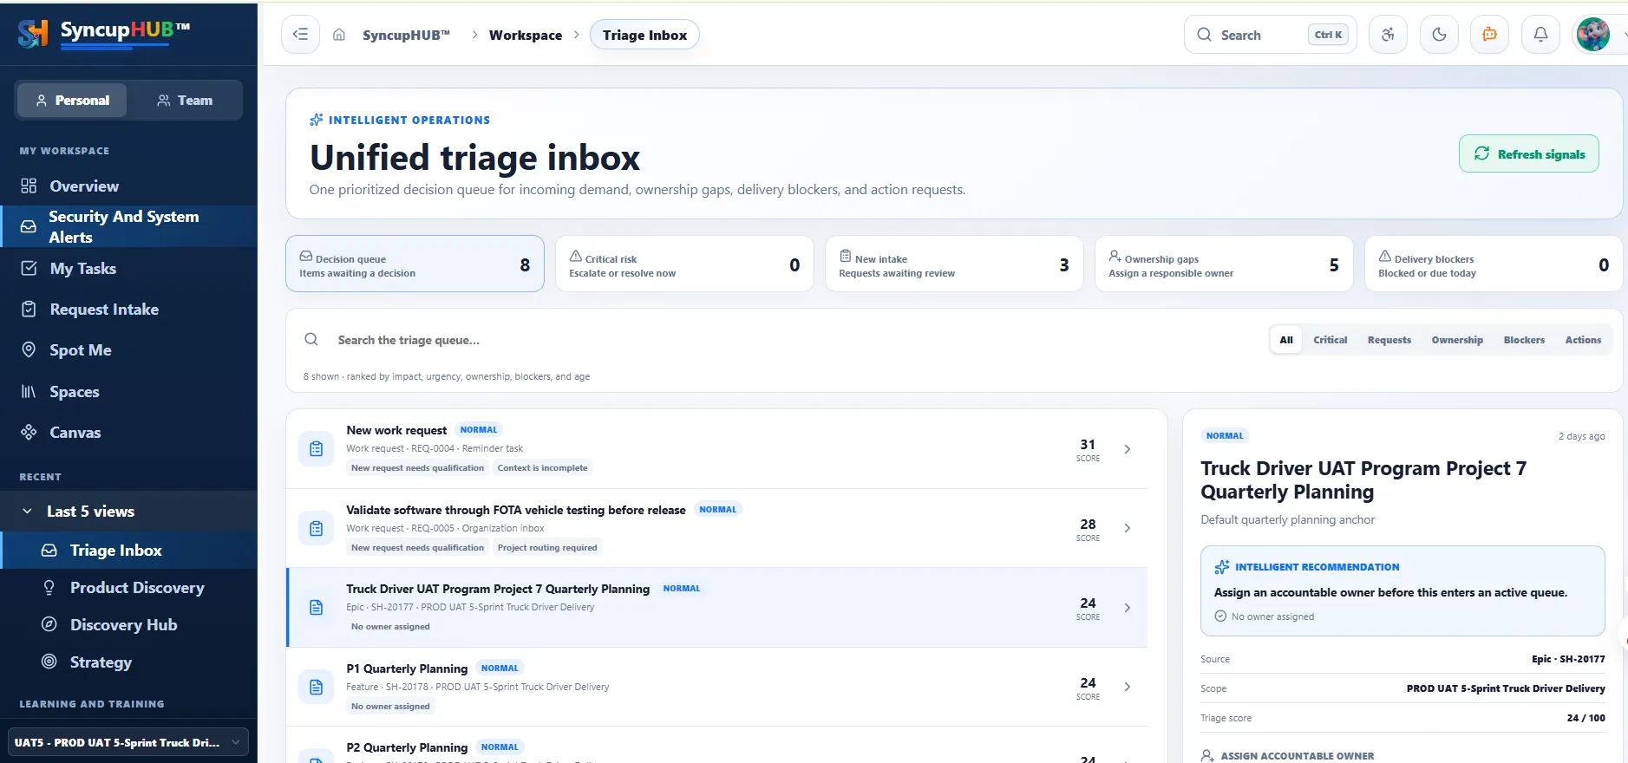Click the SyncupHUB logo icon
The height and width of the screenshot is (763, 1628).
click(32, 33)
